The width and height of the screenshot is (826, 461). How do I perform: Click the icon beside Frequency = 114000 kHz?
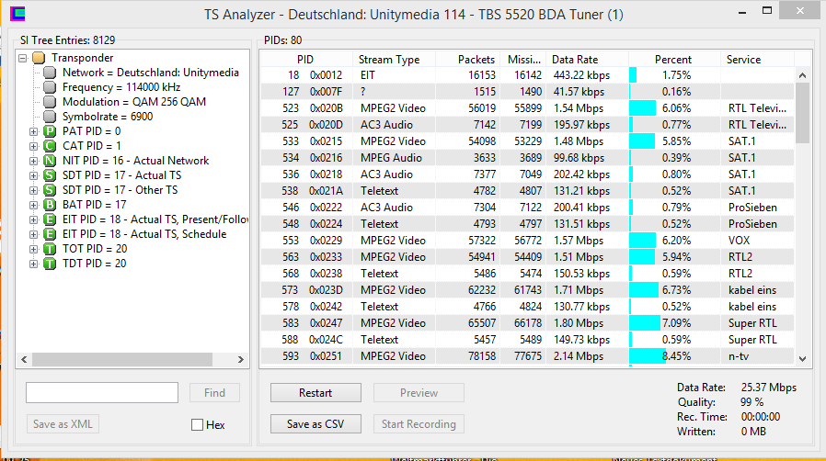50,87
